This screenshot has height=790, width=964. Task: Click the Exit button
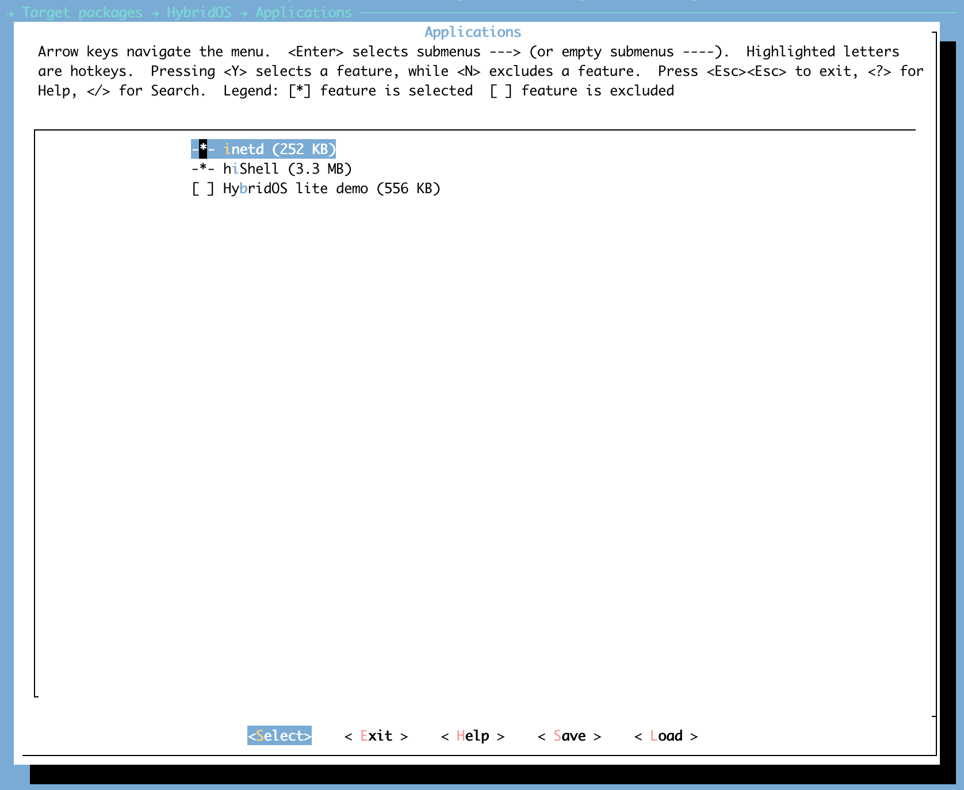(376, 735)
